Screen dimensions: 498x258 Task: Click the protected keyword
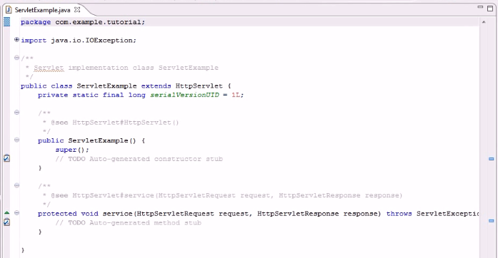point(57,214)
